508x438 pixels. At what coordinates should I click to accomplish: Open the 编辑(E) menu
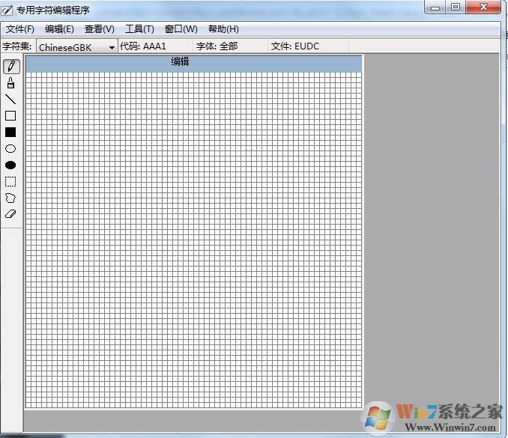[x=59, y=29]
